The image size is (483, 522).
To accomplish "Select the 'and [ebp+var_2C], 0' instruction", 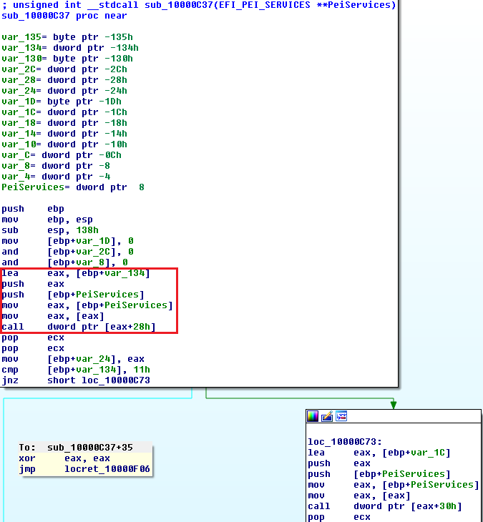I will [67, 252].
